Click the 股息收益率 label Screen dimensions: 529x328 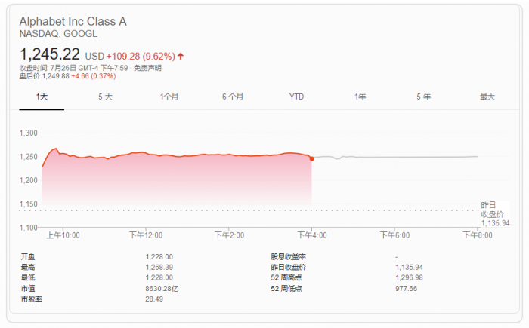(x=289, y=257)
